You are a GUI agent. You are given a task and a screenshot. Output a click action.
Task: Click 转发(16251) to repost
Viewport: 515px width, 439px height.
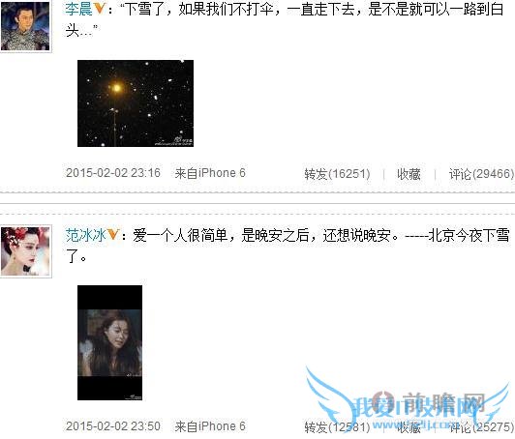click(337, 174)
